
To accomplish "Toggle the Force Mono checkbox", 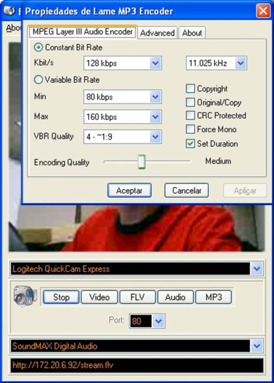I will pyautogui.click(x=190, y=129).
